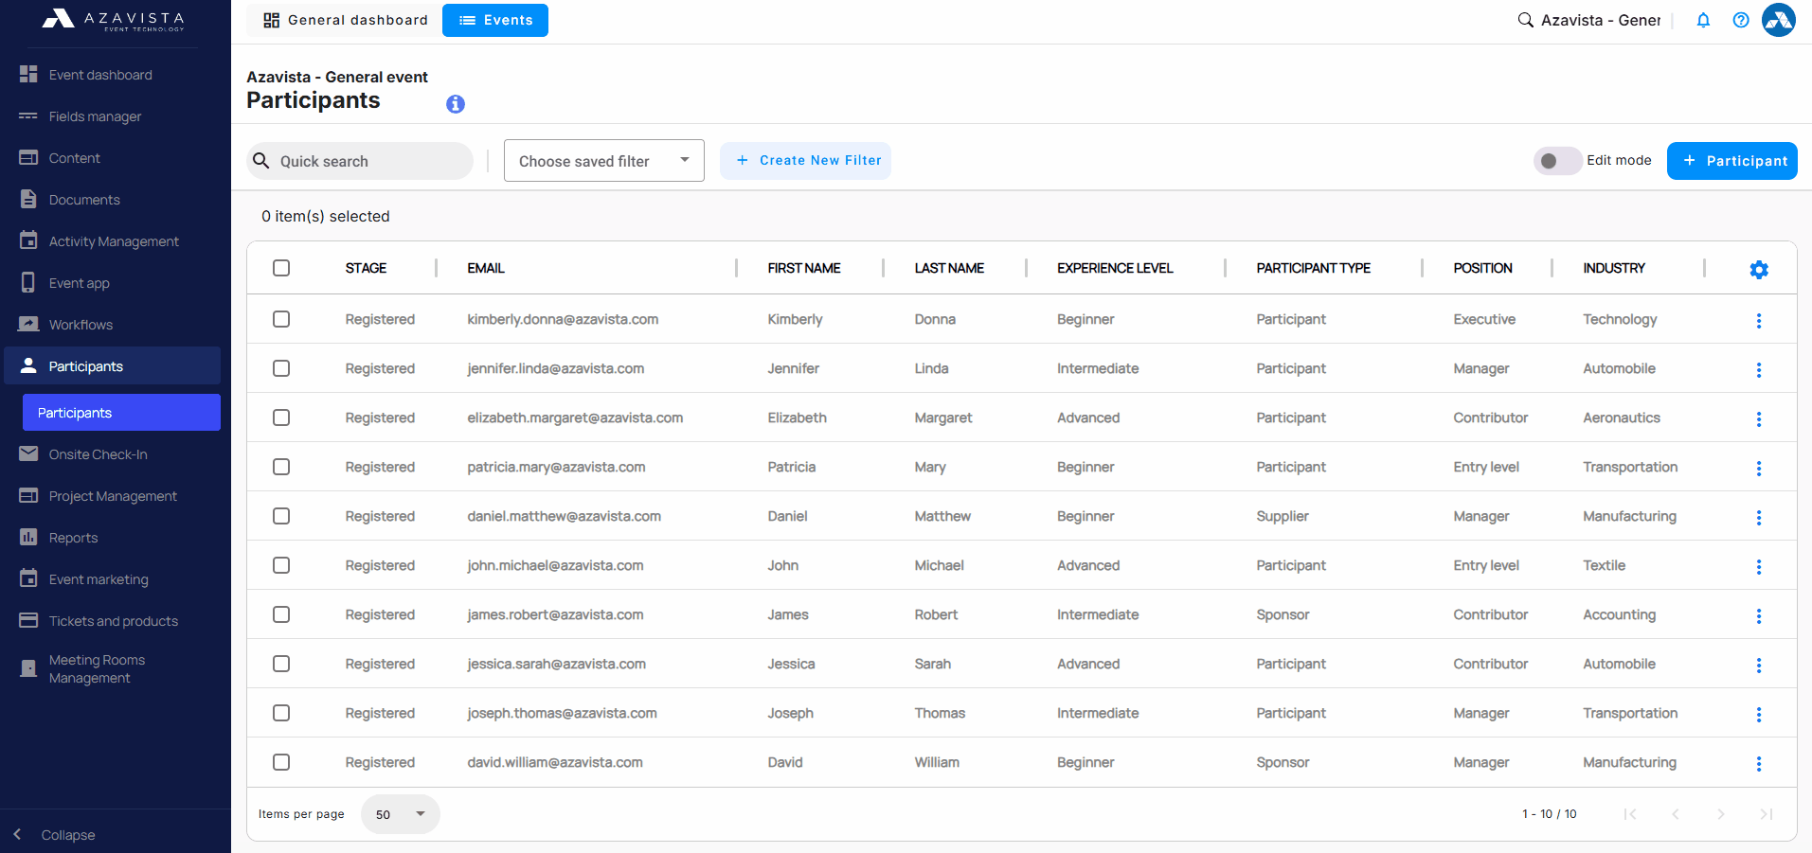Click the Participants info icon
This screenshot has width=1812, height=853.
tap(456, 104)
